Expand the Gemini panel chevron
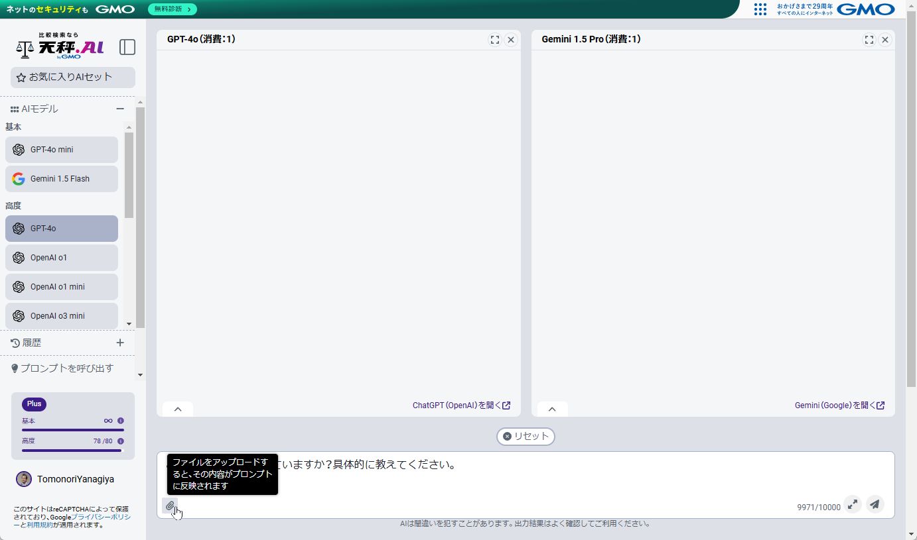Viewport: 917px width, 540px height. (551, 409)
